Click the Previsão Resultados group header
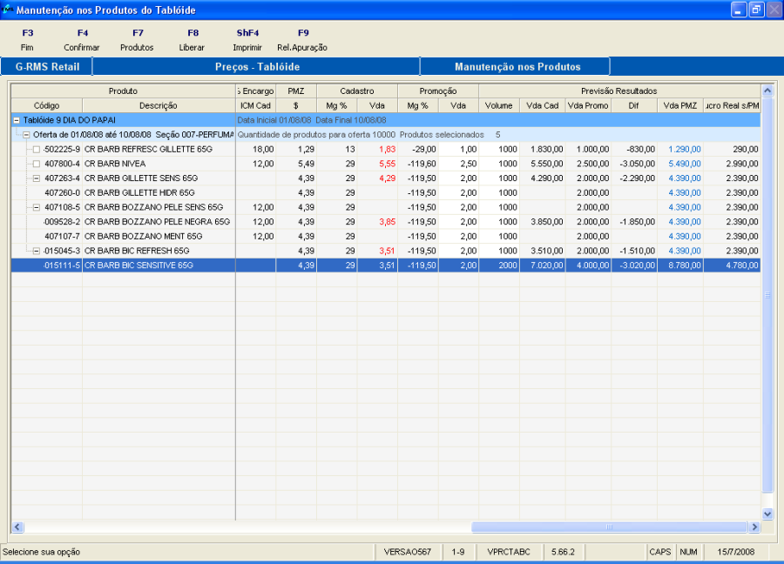The height and width of the screenshot is (564, 784). [619, 91]
